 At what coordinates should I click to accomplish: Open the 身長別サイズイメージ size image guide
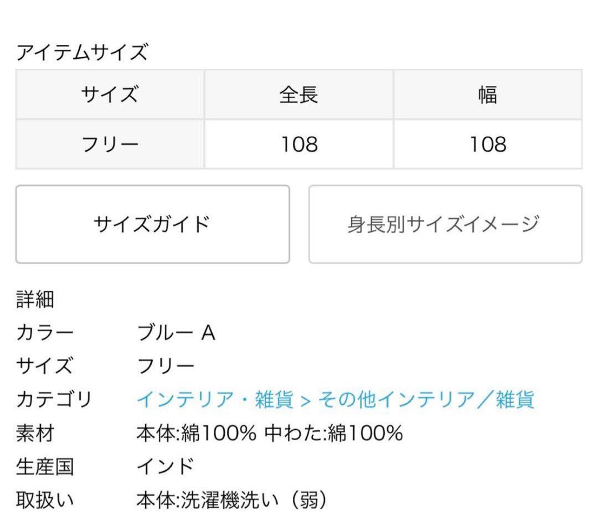[447, 223]
